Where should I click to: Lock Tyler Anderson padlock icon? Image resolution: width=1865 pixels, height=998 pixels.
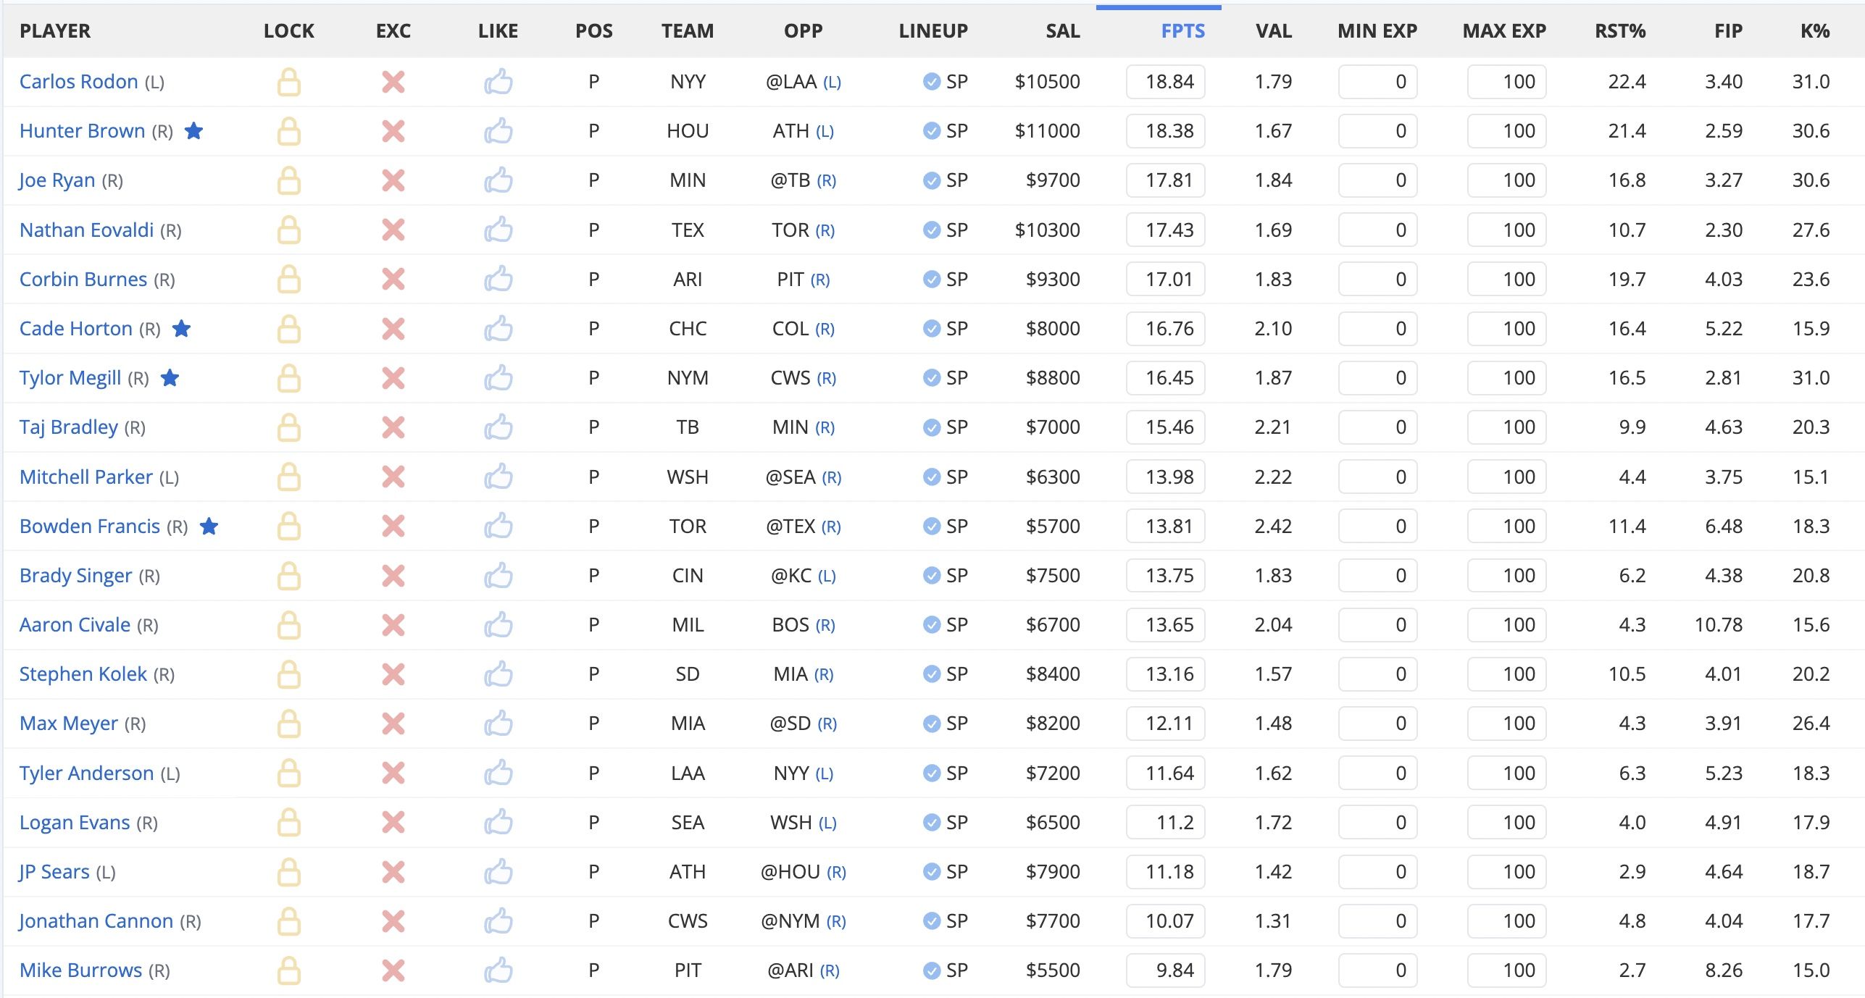[288, 773]
